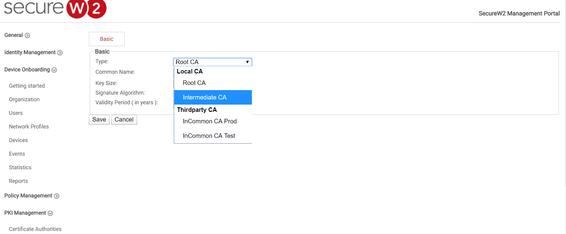Collapse PKI Management chevron icon
The image size is (566, 234).
50,213
